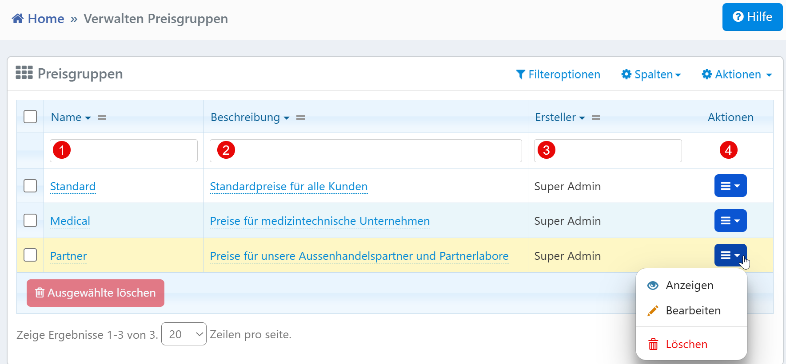
Task: Open rows per page selector showing 20
Action: click(184, 334)
